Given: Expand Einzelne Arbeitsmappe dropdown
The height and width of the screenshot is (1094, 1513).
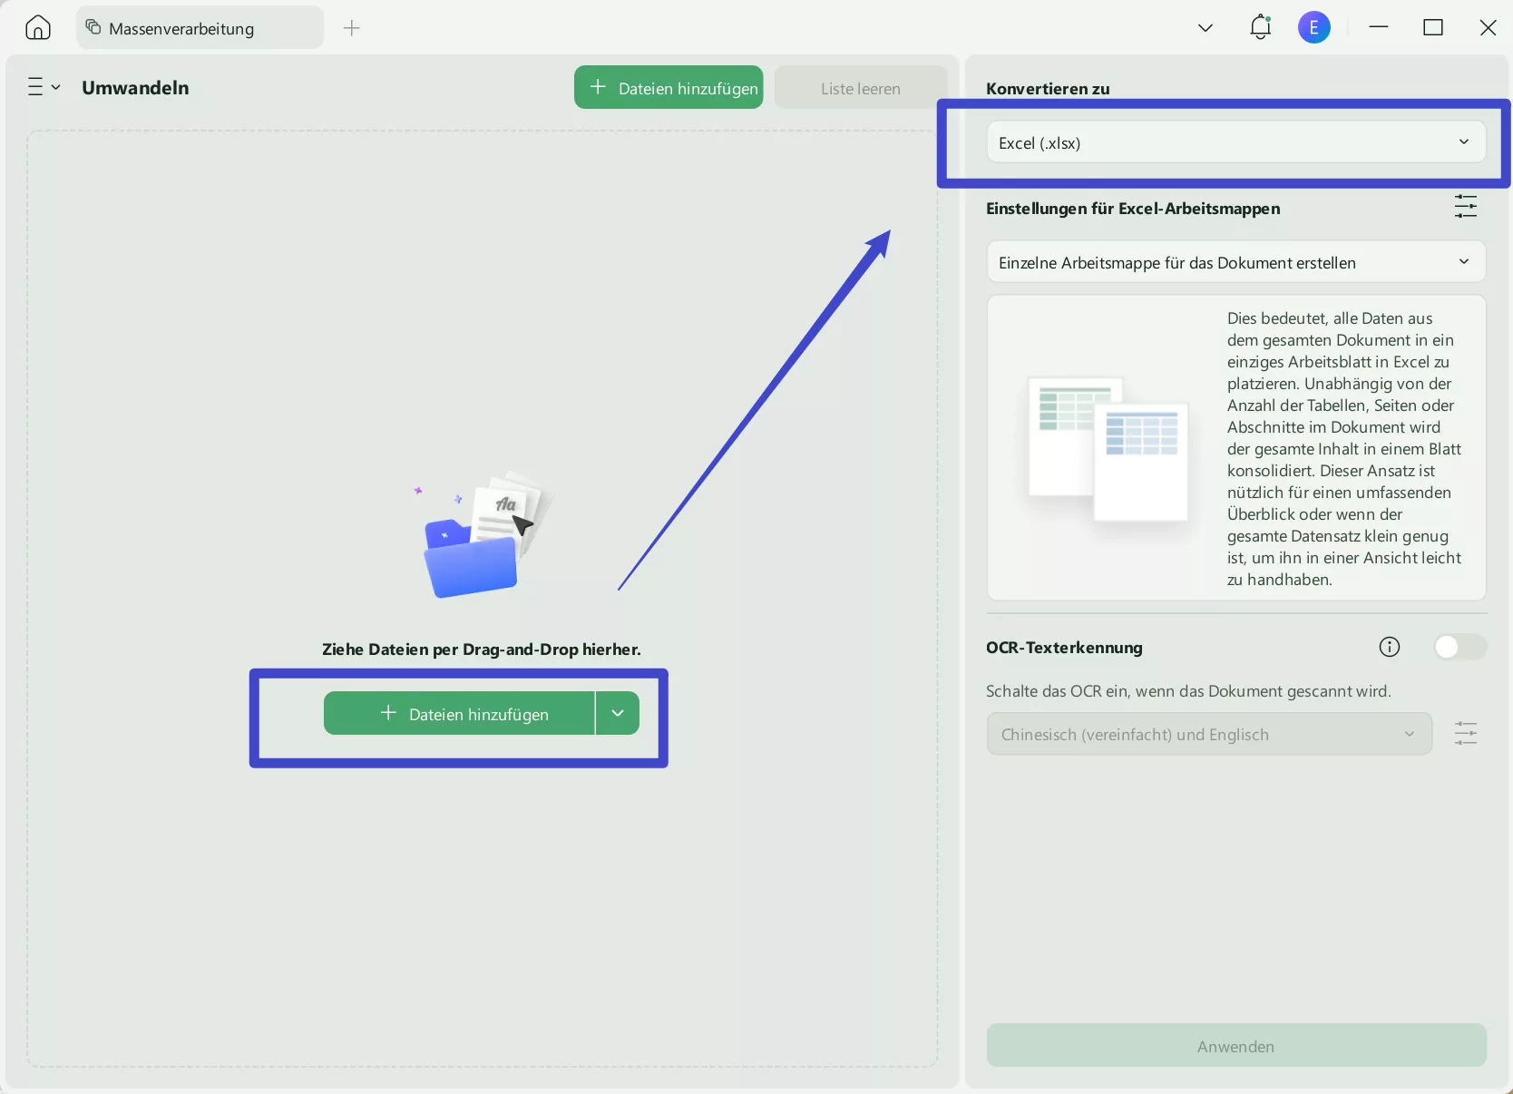Looking at the screenshot, I should [x=1235, y=262].
